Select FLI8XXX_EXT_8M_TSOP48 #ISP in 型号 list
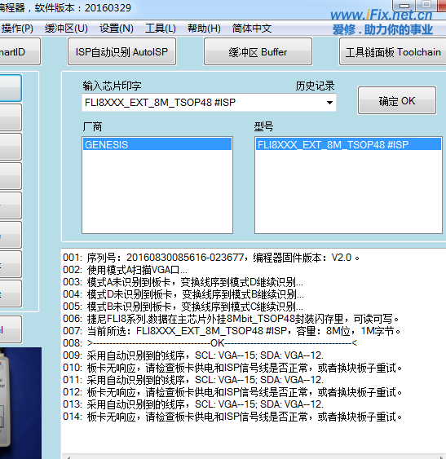Image resolution: width=446 pixels, height=459 pixels. [348, 144]
